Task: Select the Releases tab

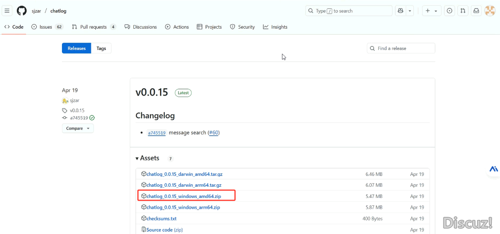Action: 76,49
